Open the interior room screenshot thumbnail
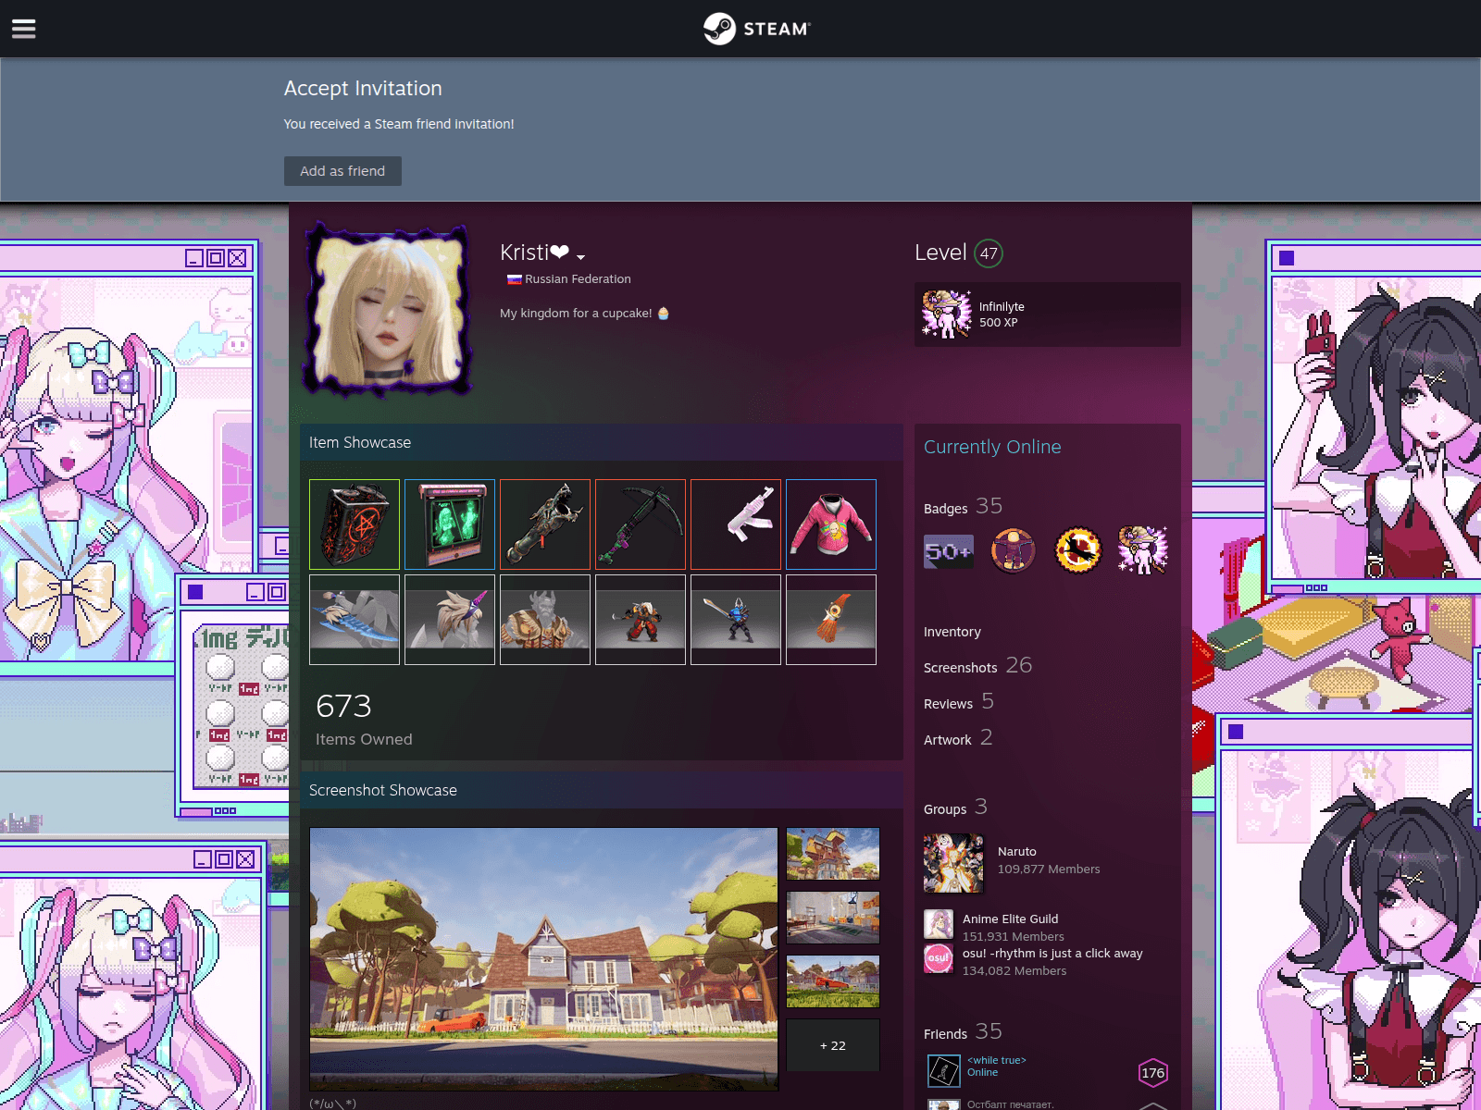This screenshot has width=1481, height=1110. pos(833,918)
